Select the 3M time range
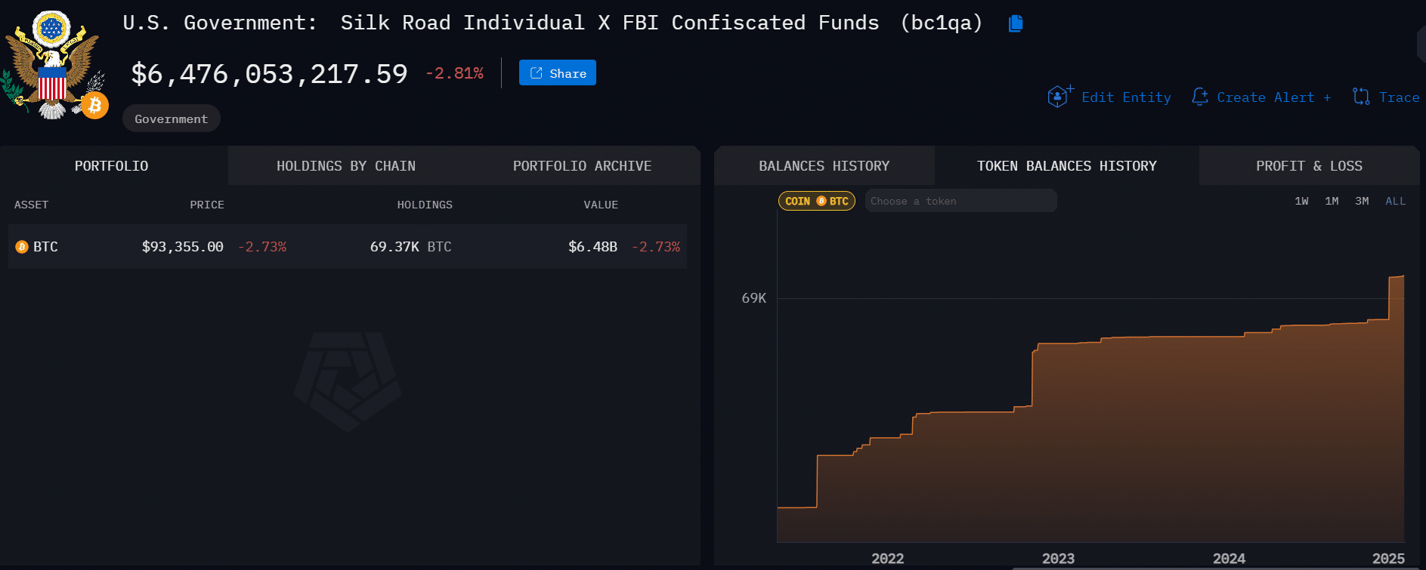This screenshot has width=1426, height=570. (x=1362, y=201)
